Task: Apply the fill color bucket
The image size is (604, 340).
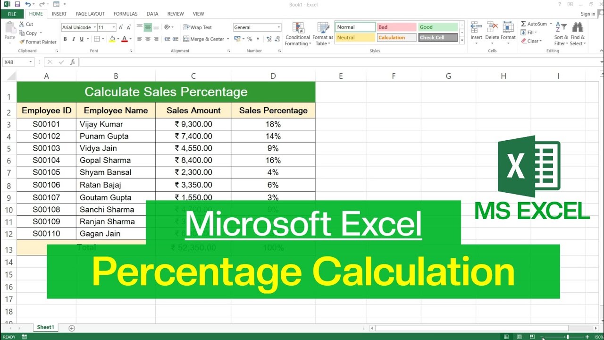Action: [x=112, y=39]
